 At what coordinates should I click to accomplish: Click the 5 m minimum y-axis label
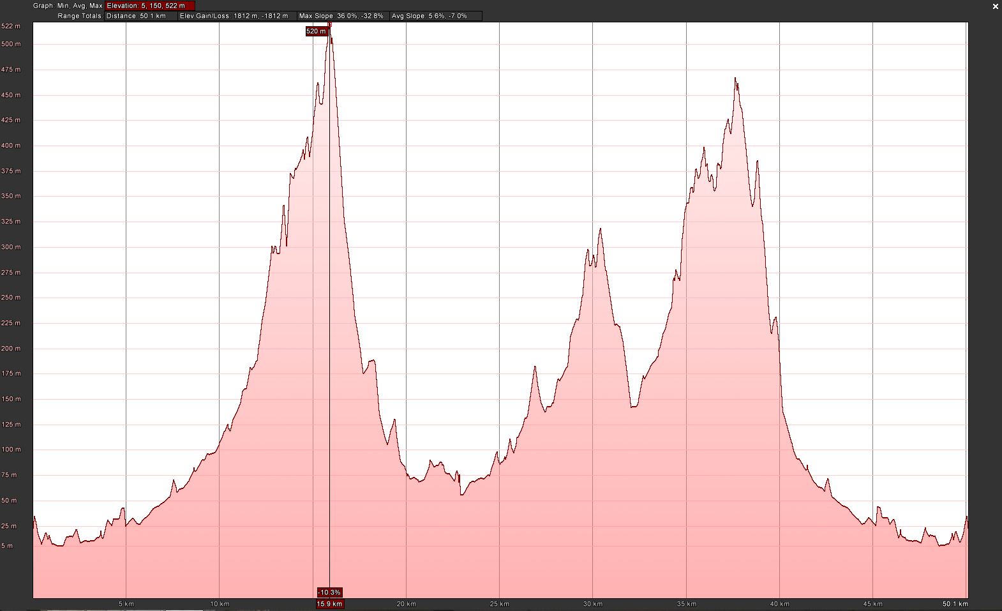(7, 546)
